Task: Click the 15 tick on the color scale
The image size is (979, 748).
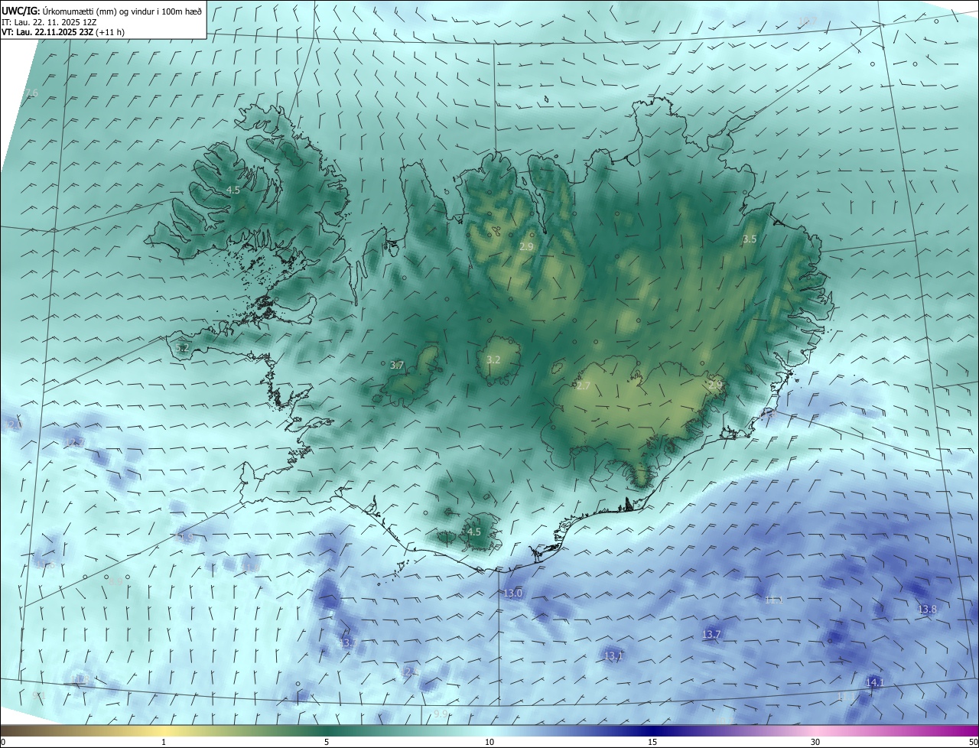Action: 652,742
